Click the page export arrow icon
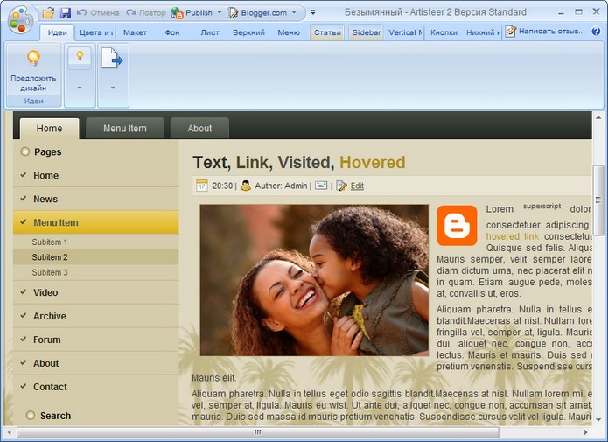Viewport: 608px width, 442px height. (x=113, y=60)
